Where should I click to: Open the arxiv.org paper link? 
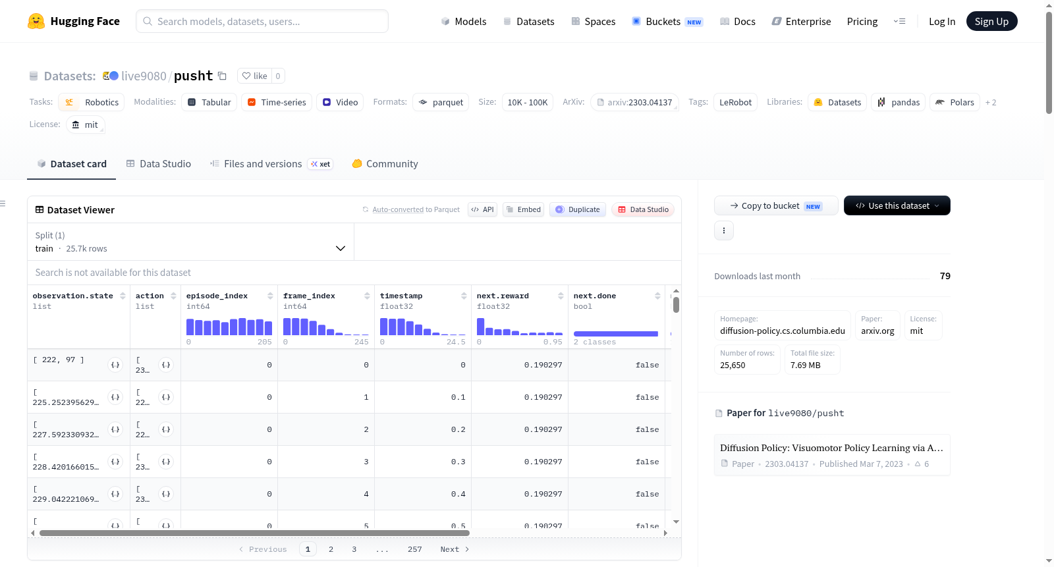(x=877, y=325)
